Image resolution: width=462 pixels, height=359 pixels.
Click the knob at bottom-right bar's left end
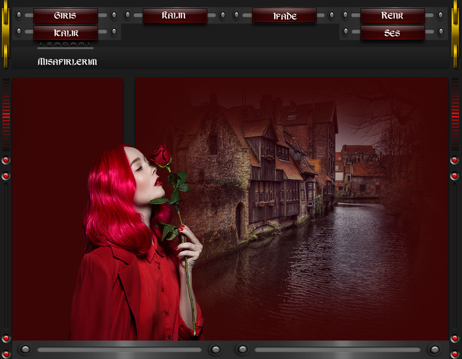tap(242, 350)
